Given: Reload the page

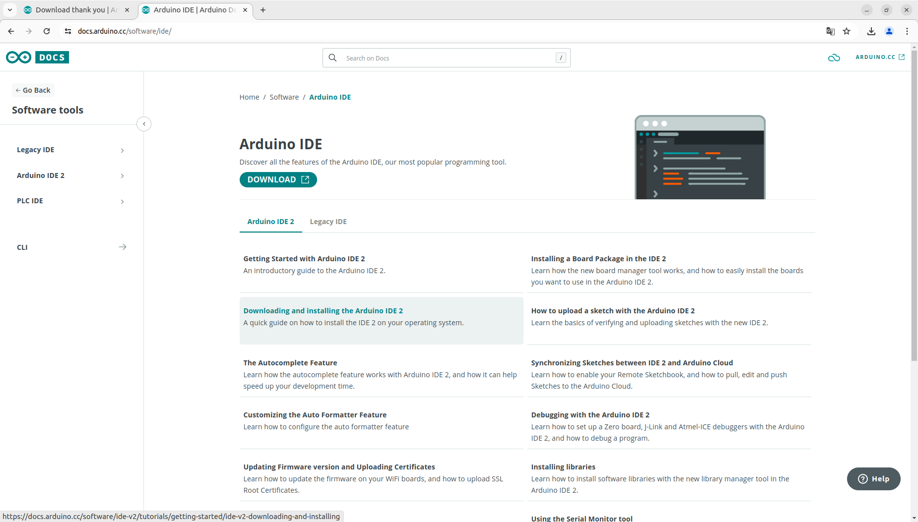Looking at the screenshot, I should [x=47, y=31].
